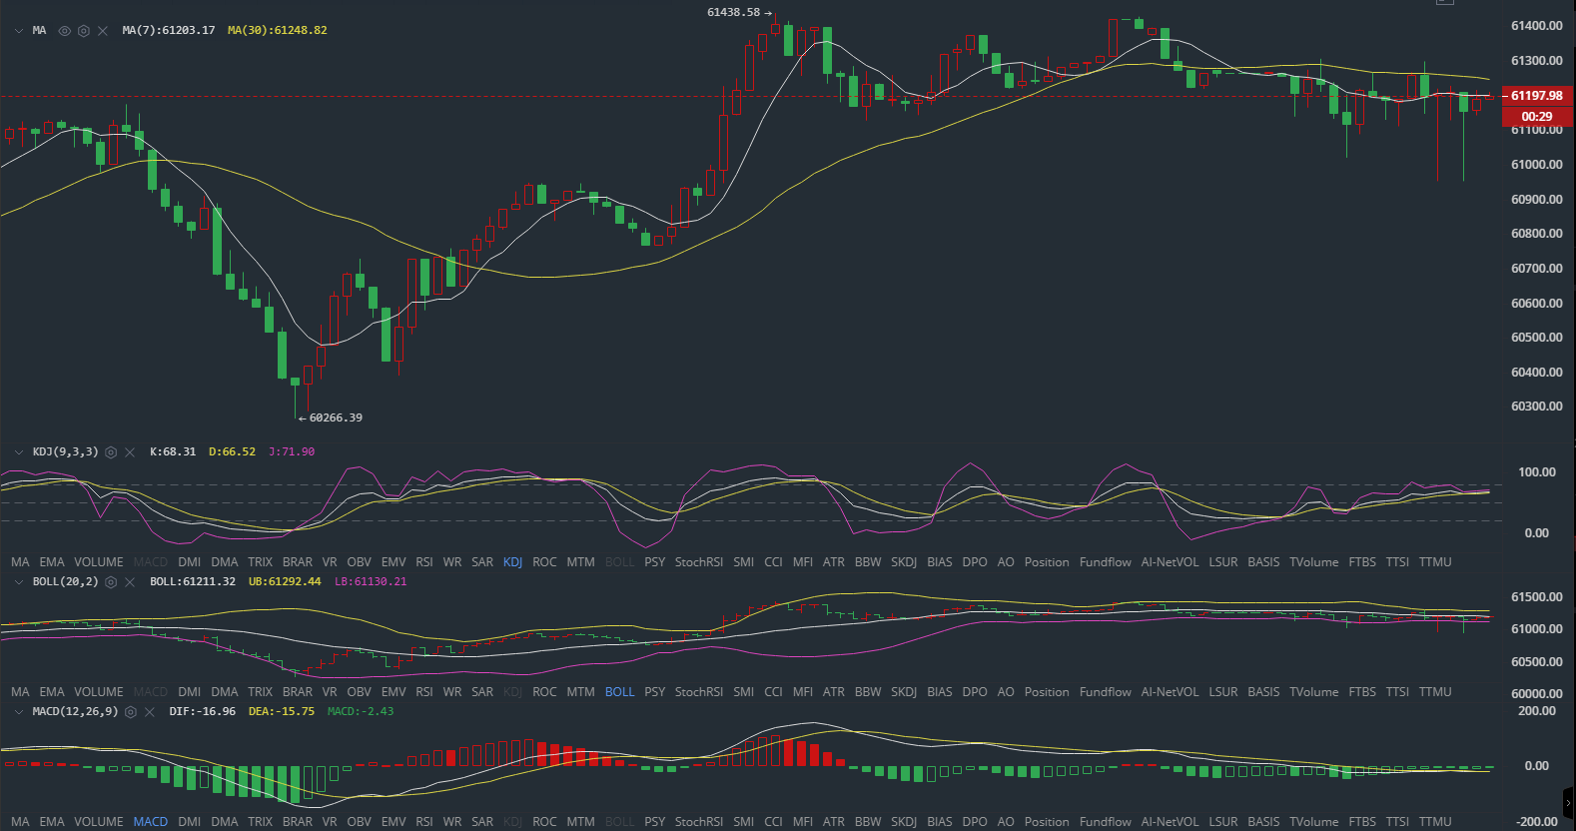Image resolution: width=1576 pixels, height=831 pixels.
Task: Click the LB:61130.21 lower band value
Action: click(371, 582)
